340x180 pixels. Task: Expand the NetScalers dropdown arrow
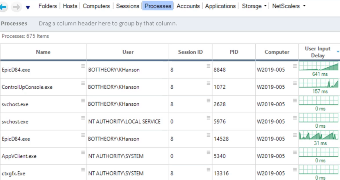[x=304, y=6]
